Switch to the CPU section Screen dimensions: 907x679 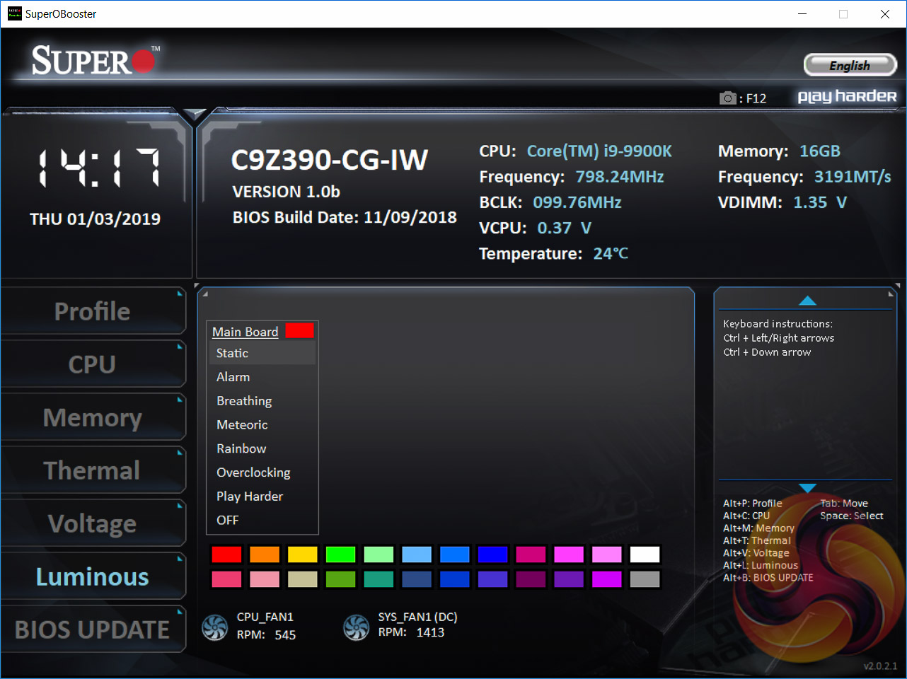pos(93,364)
